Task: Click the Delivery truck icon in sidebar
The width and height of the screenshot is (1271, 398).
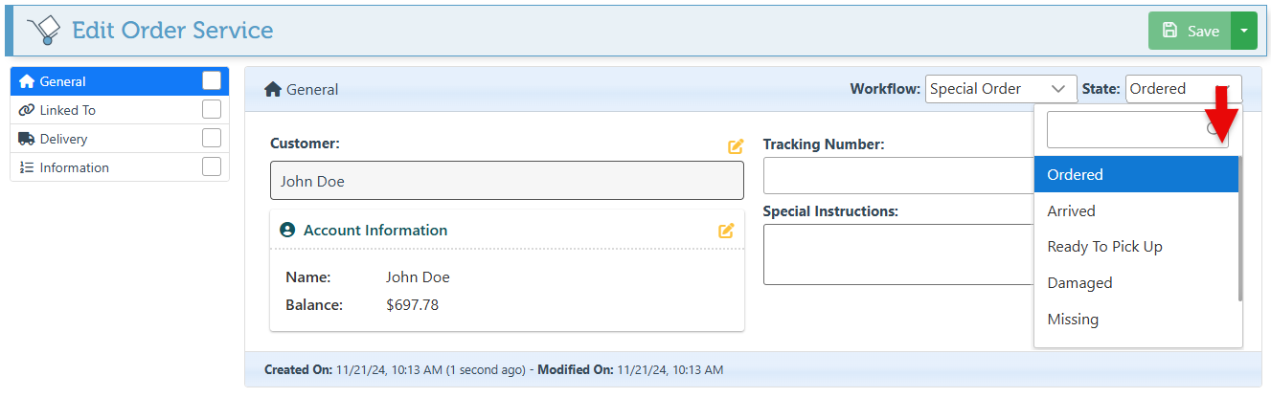Action: (x=27, y=139)
